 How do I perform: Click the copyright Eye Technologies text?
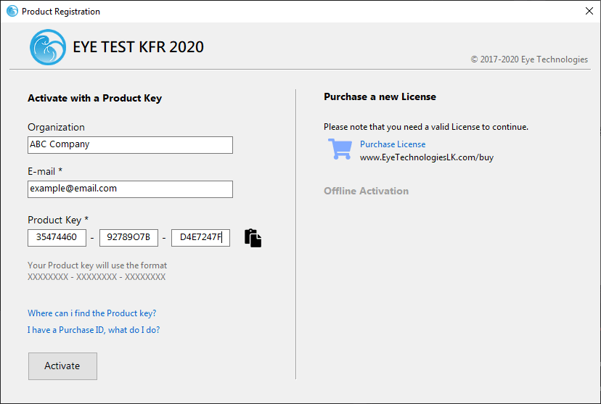click(529, 59)
